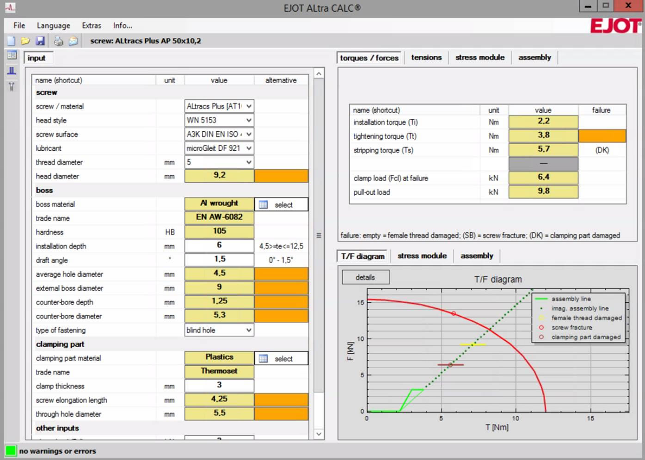
Task: Click orange alternative cell for counter-bore diameter
Action: 281,316
